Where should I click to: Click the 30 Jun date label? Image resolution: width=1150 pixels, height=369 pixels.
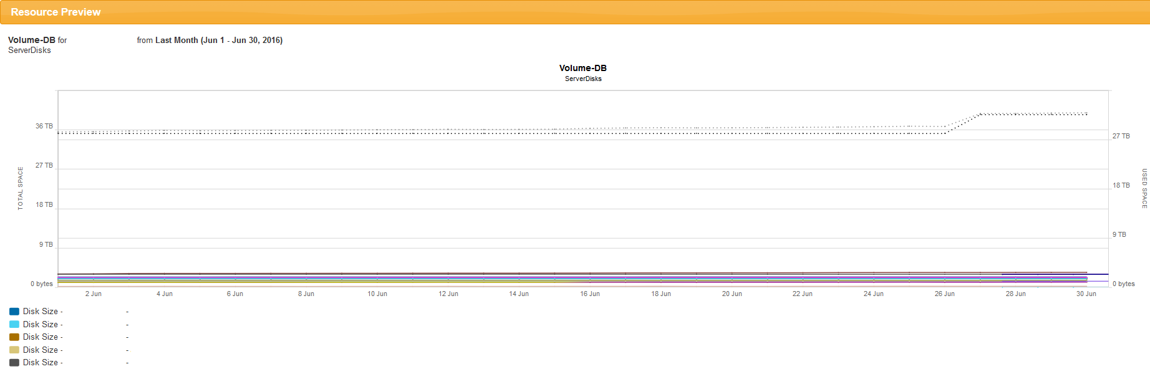click(x=1086, y=294)
